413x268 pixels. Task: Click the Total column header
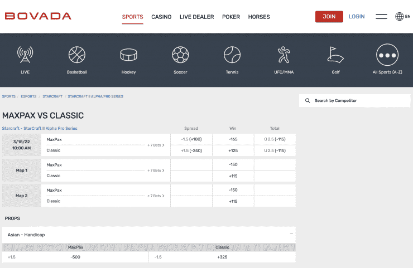275,128
